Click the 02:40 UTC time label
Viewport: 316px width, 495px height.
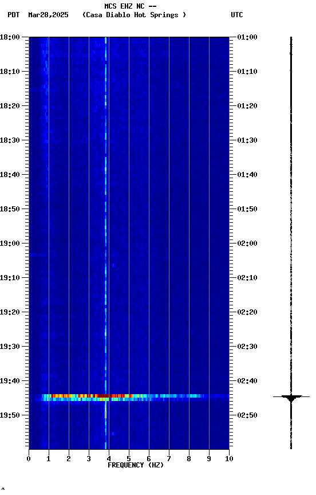coord(247,382)
